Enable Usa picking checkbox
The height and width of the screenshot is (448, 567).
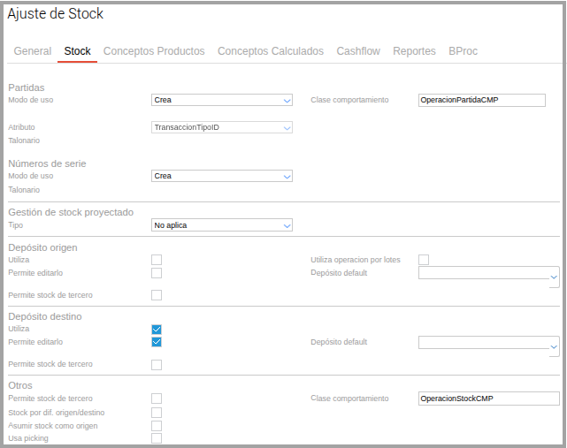157,438
